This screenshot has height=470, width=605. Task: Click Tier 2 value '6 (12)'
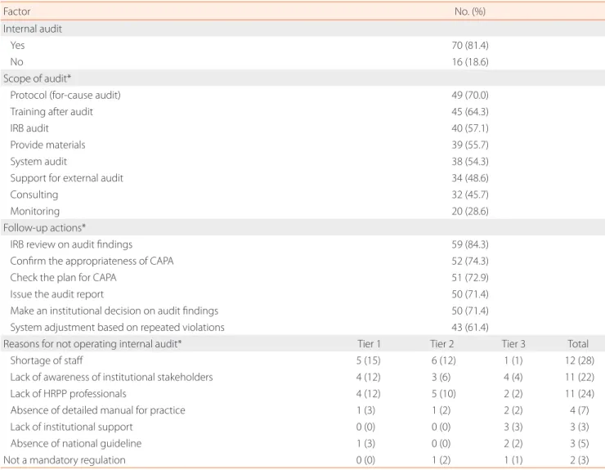coord(444,360)
